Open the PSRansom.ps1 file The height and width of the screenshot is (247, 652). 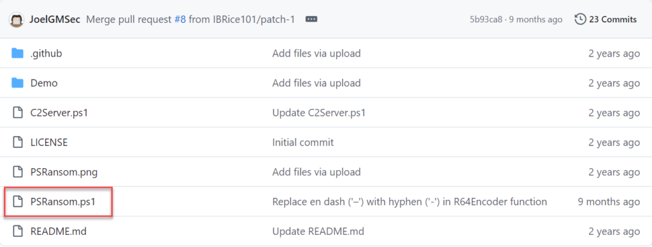[63, 202]
